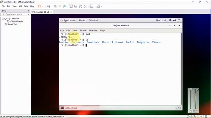The width and height of the screenshot is (211, 118).
Task: Click the Public directory name in ls output
Action: point(130,42)
